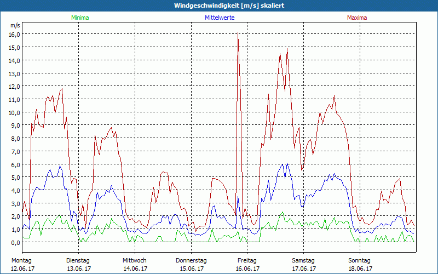438x274 pixels.
Task: Select the 'Sonntag' day label
Action: click(x=359, y=260)
